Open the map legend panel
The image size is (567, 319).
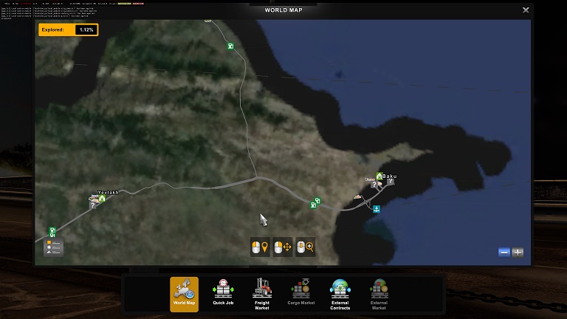(53, 247)
